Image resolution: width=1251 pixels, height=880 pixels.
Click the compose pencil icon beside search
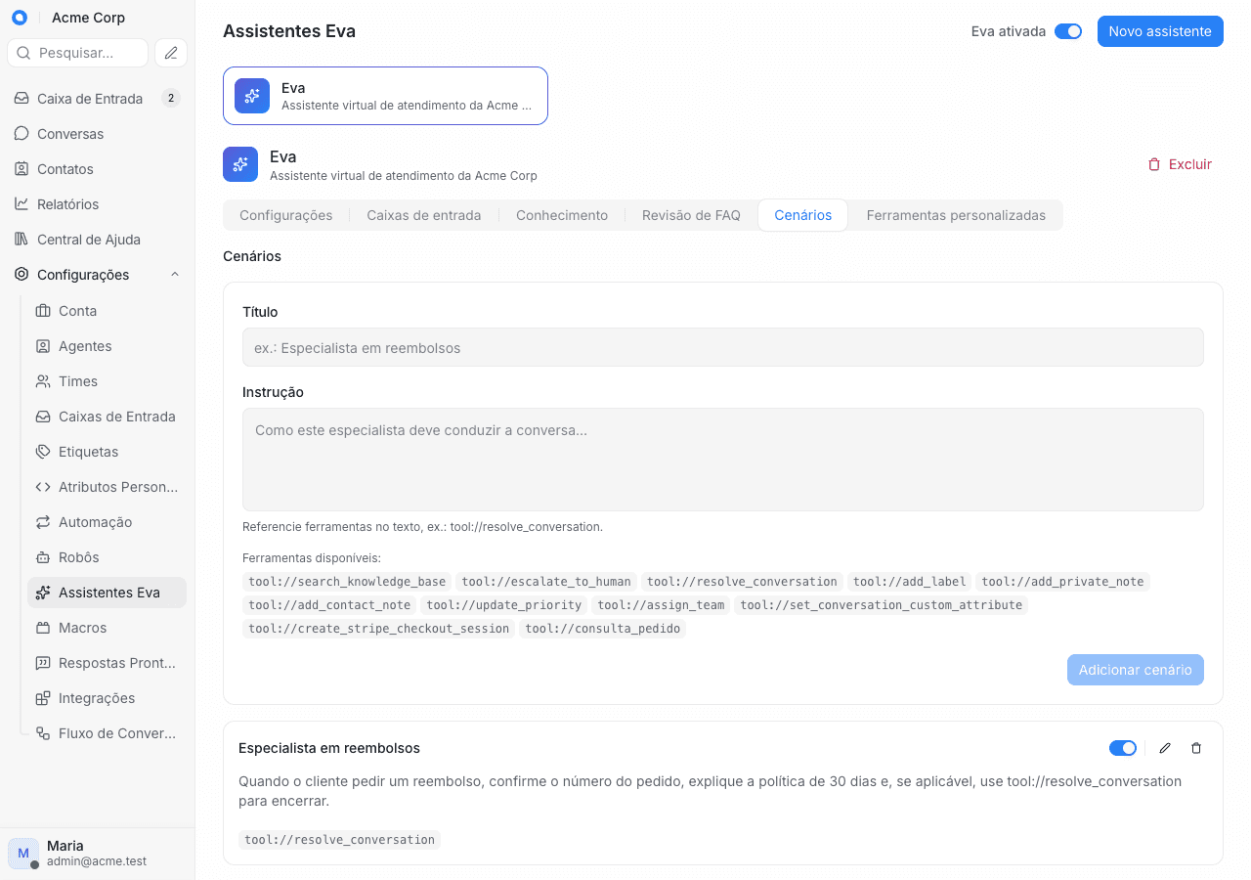coord(171,53)
